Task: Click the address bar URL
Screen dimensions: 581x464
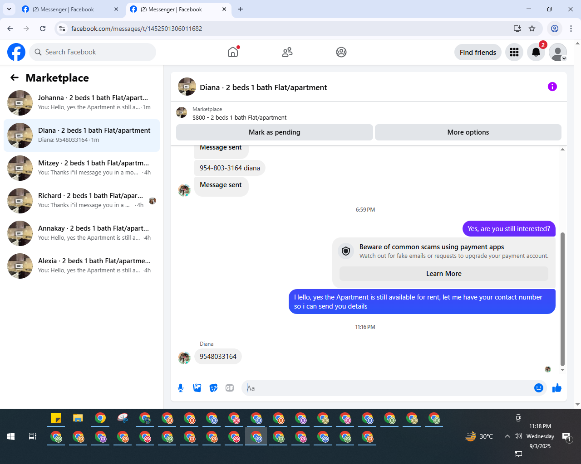Action: click(137, 29)
